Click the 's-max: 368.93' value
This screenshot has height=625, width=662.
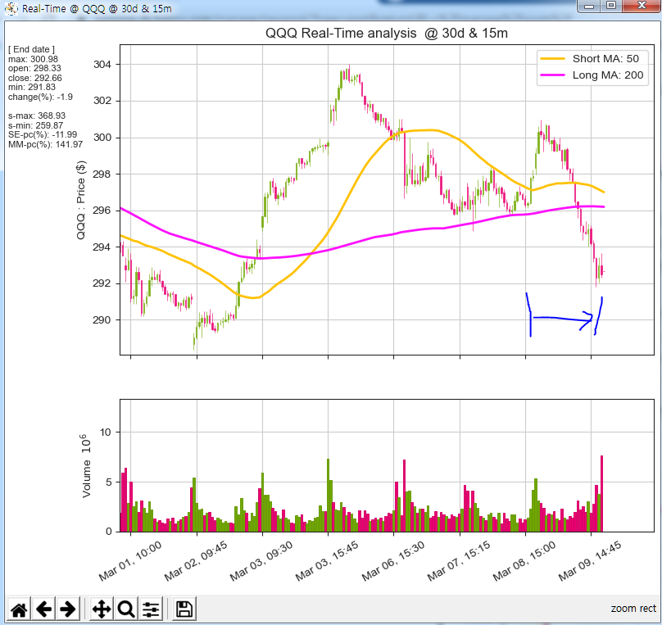[37, 115]
